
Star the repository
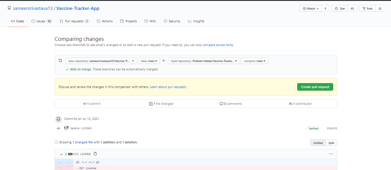[340, 8]
